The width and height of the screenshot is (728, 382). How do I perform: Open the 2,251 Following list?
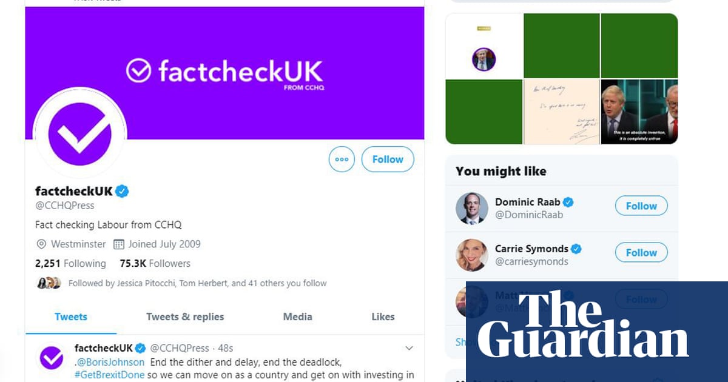pos(70,264)
